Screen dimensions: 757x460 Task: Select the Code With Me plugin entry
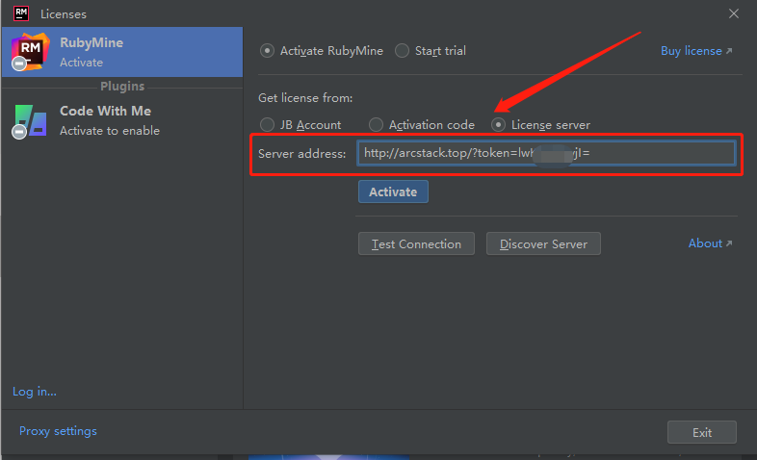[x=122, y=120]
